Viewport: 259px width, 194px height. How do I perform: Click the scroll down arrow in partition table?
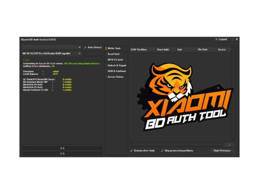click(233, 139)
